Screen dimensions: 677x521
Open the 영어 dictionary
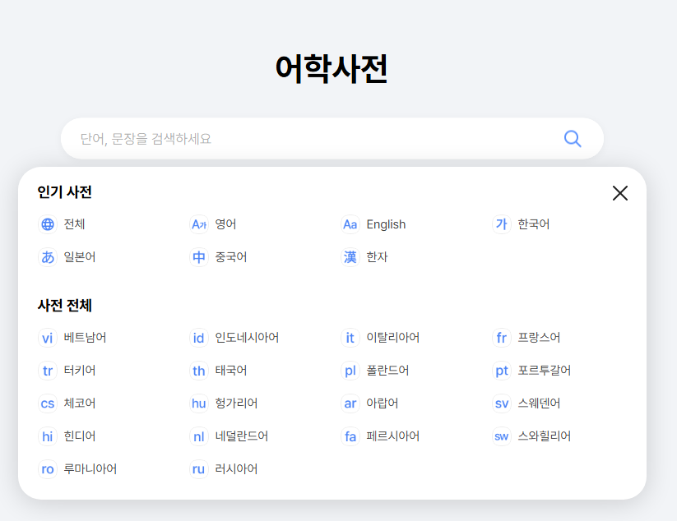226,224
